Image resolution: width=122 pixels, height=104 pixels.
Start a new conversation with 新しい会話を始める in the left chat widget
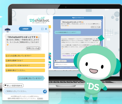point(13,85)
